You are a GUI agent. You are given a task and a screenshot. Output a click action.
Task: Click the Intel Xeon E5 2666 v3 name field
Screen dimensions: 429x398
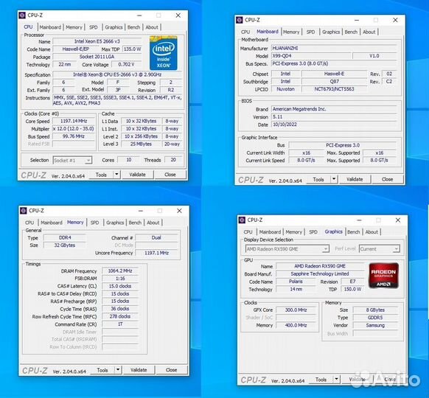(x=97, y=41)
